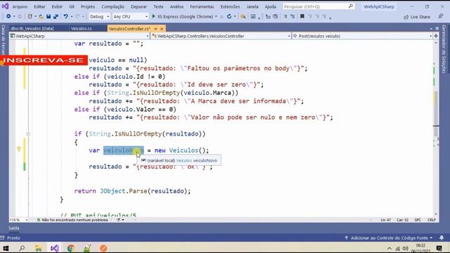The width and height of the screenshot is (450, 253).
Task: Click the 'SPC' indicator in the status bar
Action: [x=418, y=220]
